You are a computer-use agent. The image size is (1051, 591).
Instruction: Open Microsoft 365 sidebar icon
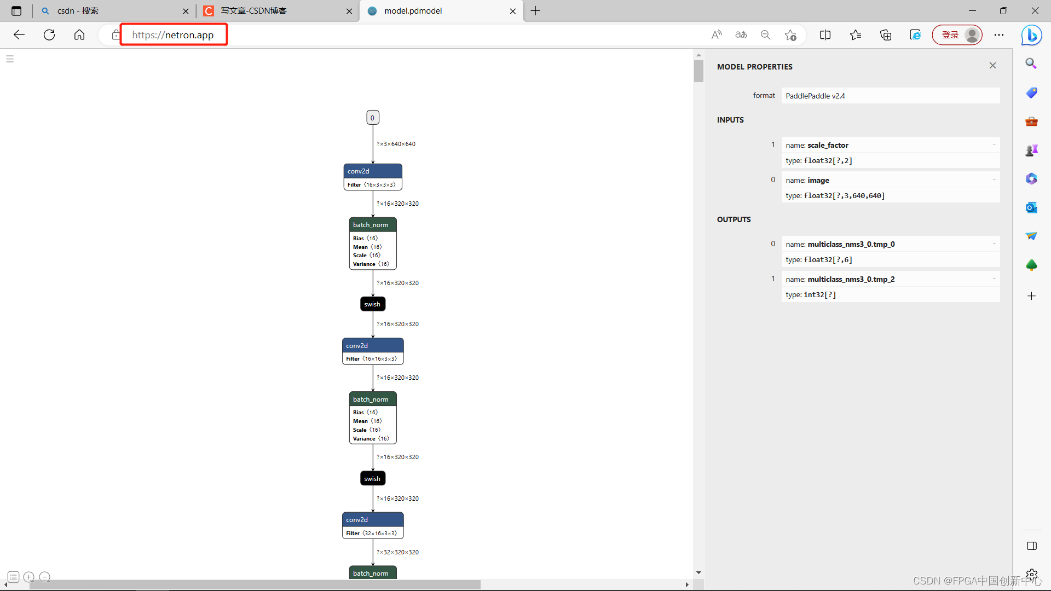1031,179
